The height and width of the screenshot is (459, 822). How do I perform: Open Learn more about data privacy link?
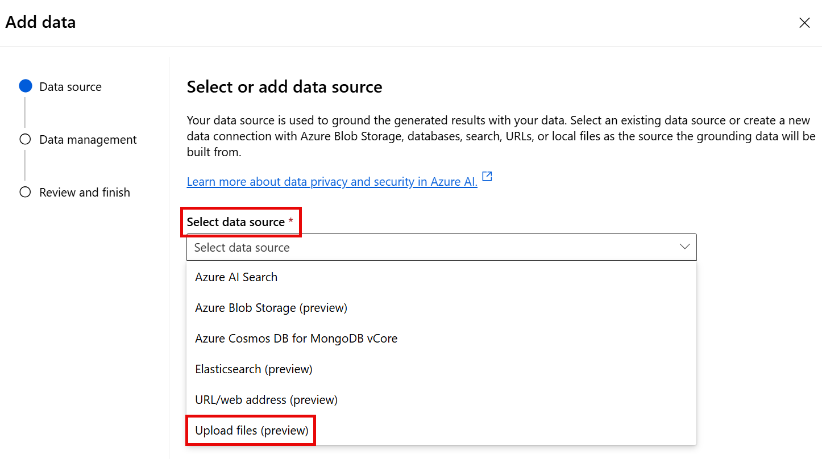pos(332,182)
